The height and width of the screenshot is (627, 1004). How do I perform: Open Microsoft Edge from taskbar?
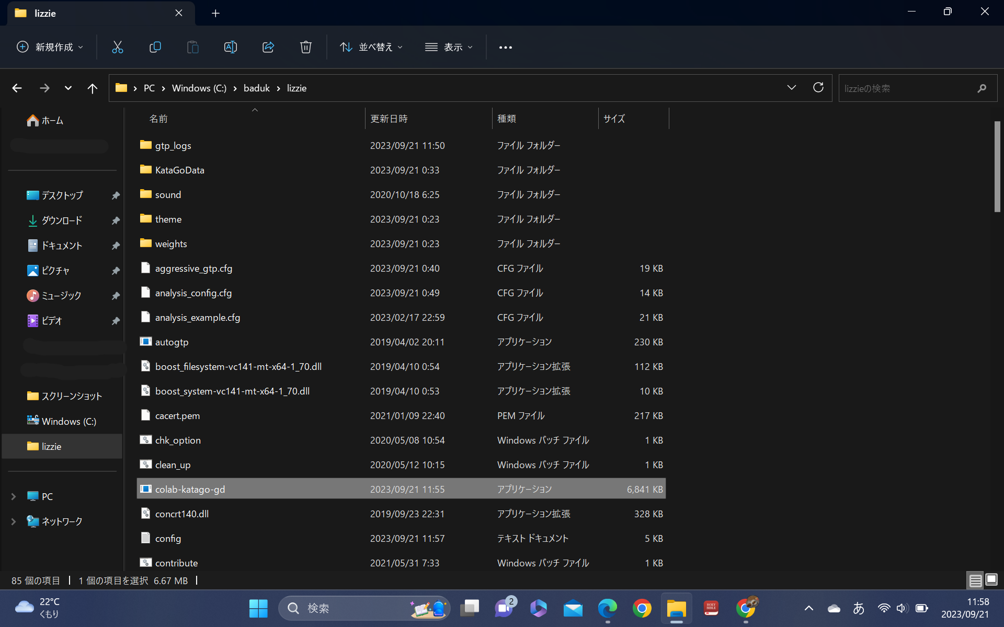point(608,608)
